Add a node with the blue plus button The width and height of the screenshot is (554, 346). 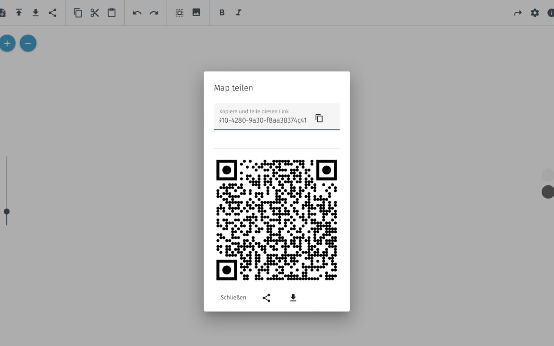(7, 43)
